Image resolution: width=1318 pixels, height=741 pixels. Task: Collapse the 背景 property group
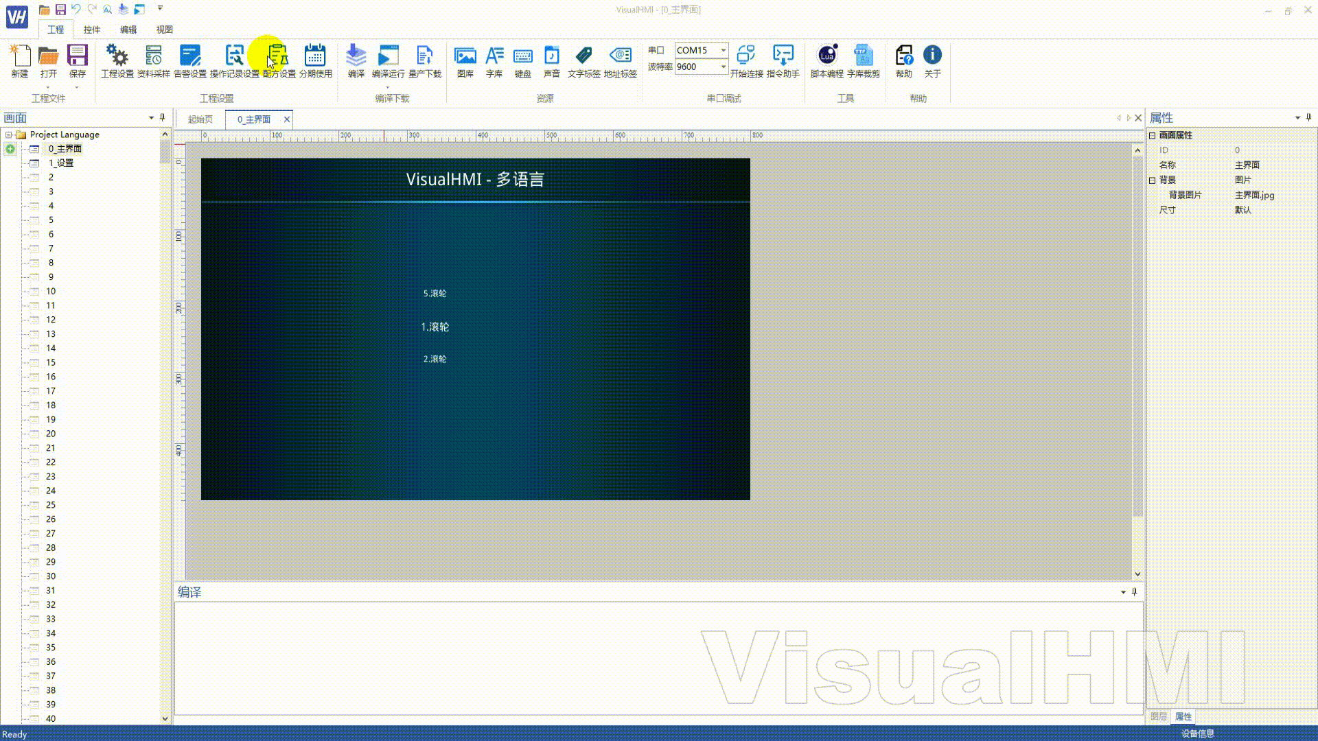coord(1153,180)
